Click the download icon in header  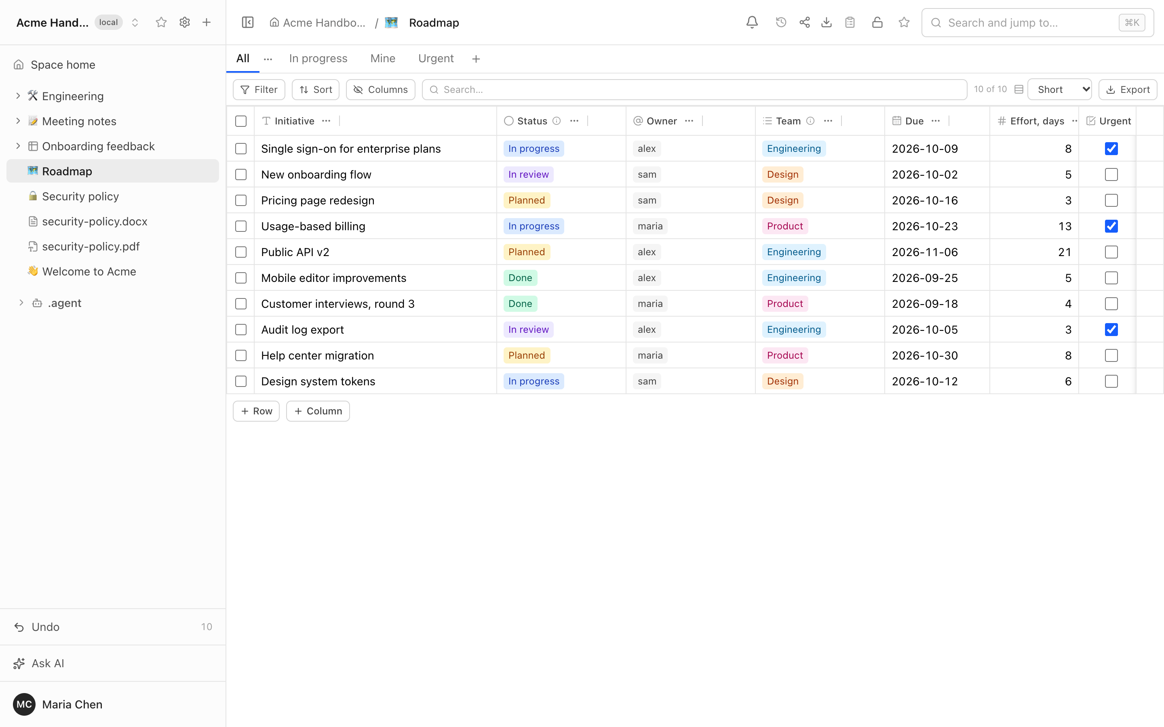coord(827,23)
